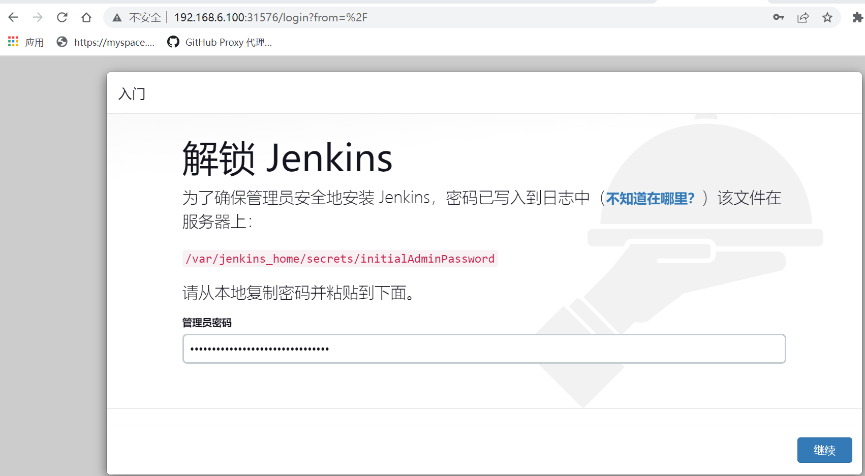The width and height of the screenshot is (865, 476).
Task: Open the https://myspace bookmark
Action: (x=106, y=42)
